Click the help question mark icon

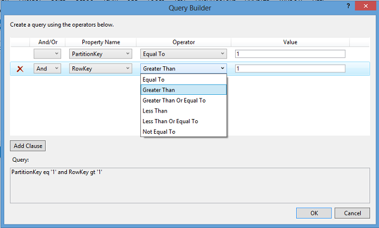pyautogui.click(x=348, y=6)
